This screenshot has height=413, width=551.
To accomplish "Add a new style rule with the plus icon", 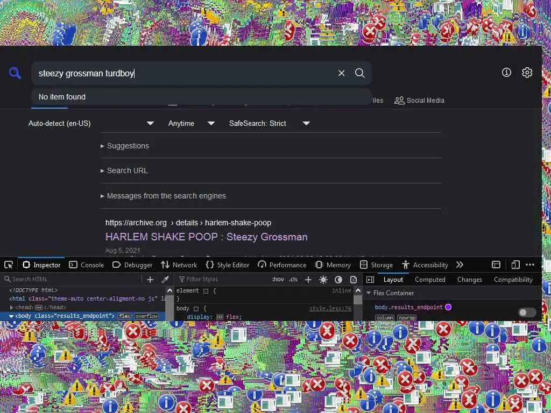I will tap(308, 280).
